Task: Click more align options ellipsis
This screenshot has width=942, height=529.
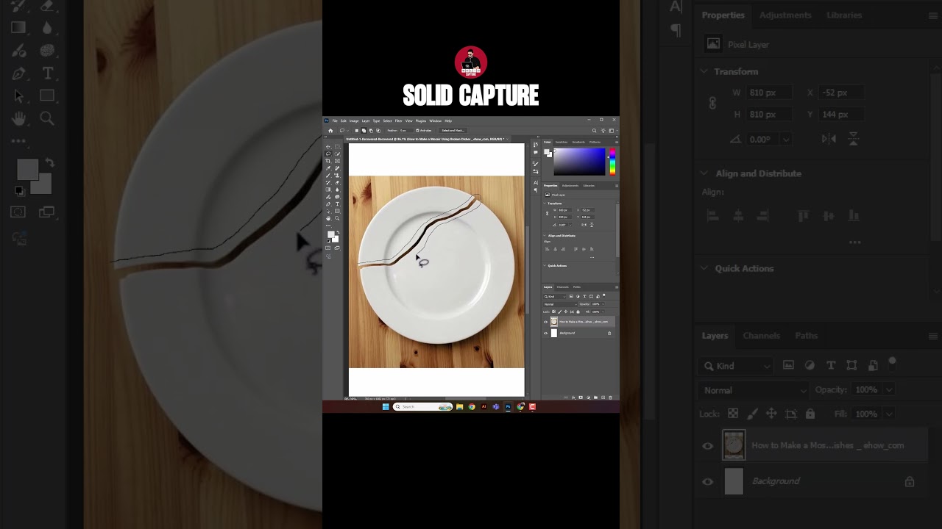Action: (x=592, y=257)
